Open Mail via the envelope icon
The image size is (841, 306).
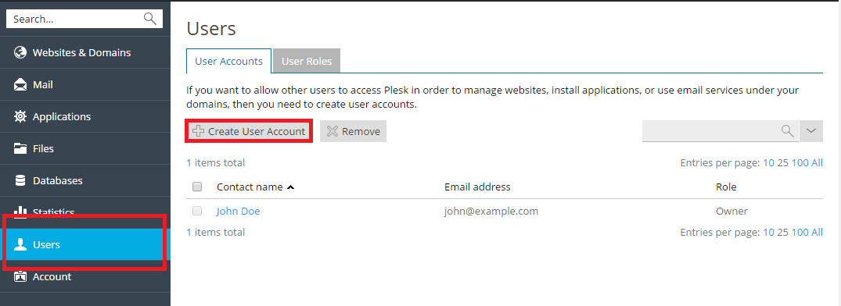pos(20,84)
